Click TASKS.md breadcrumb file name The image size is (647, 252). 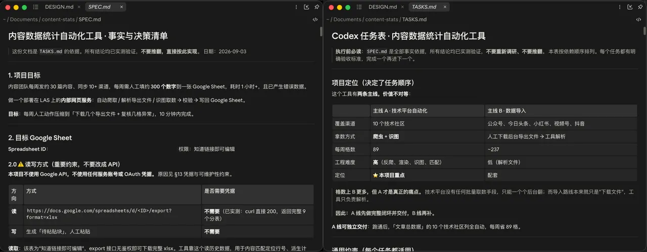[414, 19]
